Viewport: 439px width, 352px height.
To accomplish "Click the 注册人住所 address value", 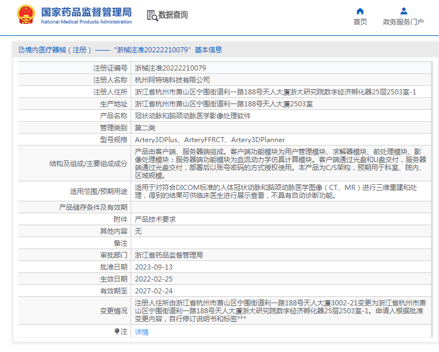I will point(275,92).
